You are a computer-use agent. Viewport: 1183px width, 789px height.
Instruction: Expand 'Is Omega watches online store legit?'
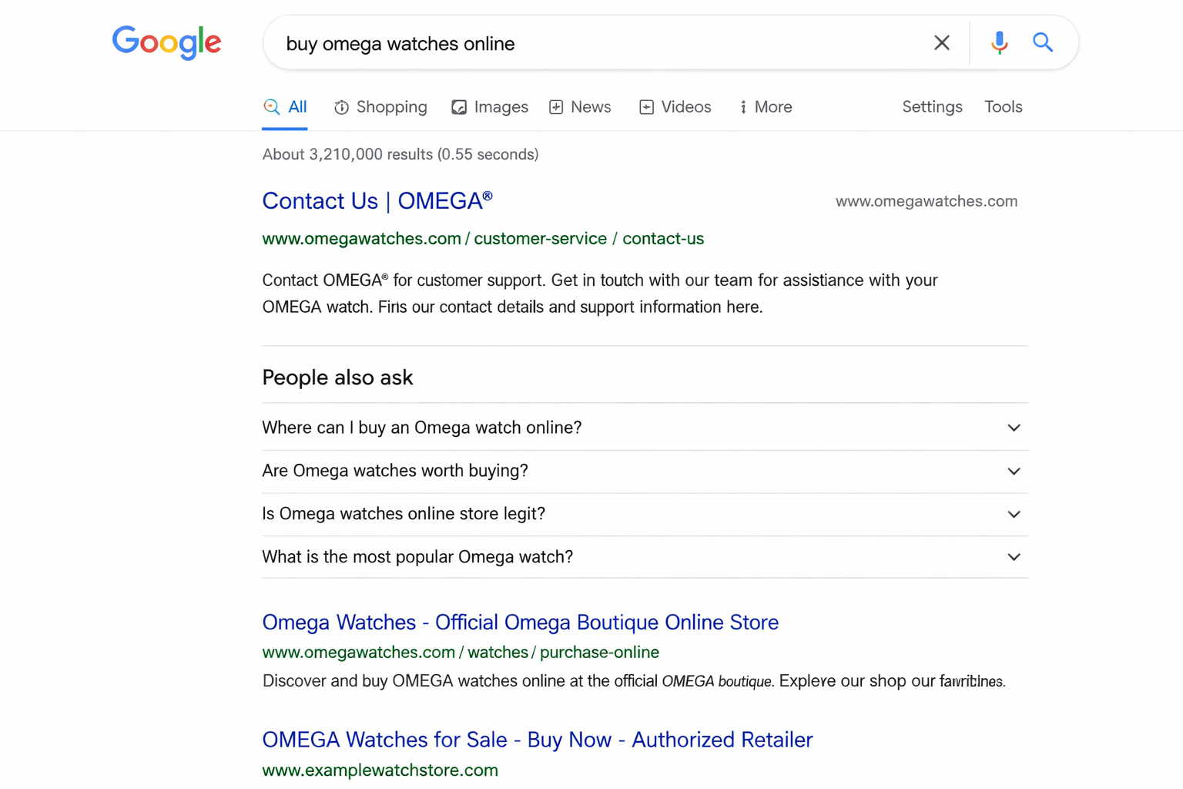tap(1014, 514)
